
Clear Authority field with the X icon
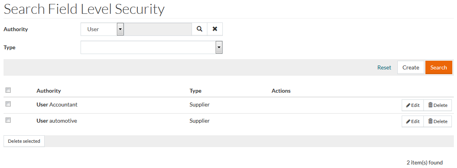click(x=215, y=29)
